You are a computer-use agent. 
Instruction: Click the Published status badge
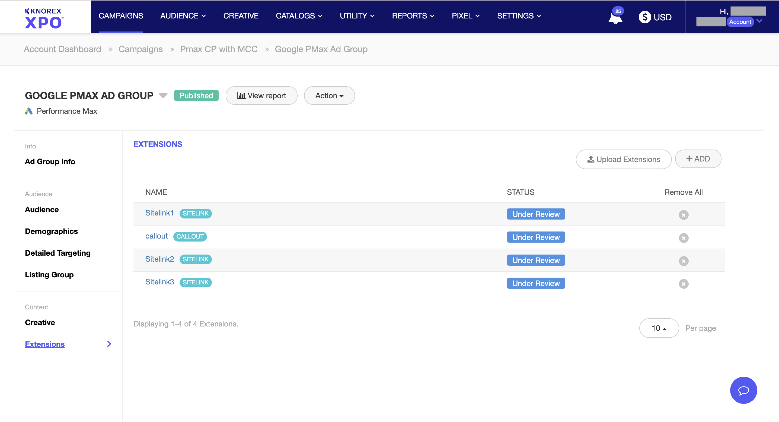196,96
